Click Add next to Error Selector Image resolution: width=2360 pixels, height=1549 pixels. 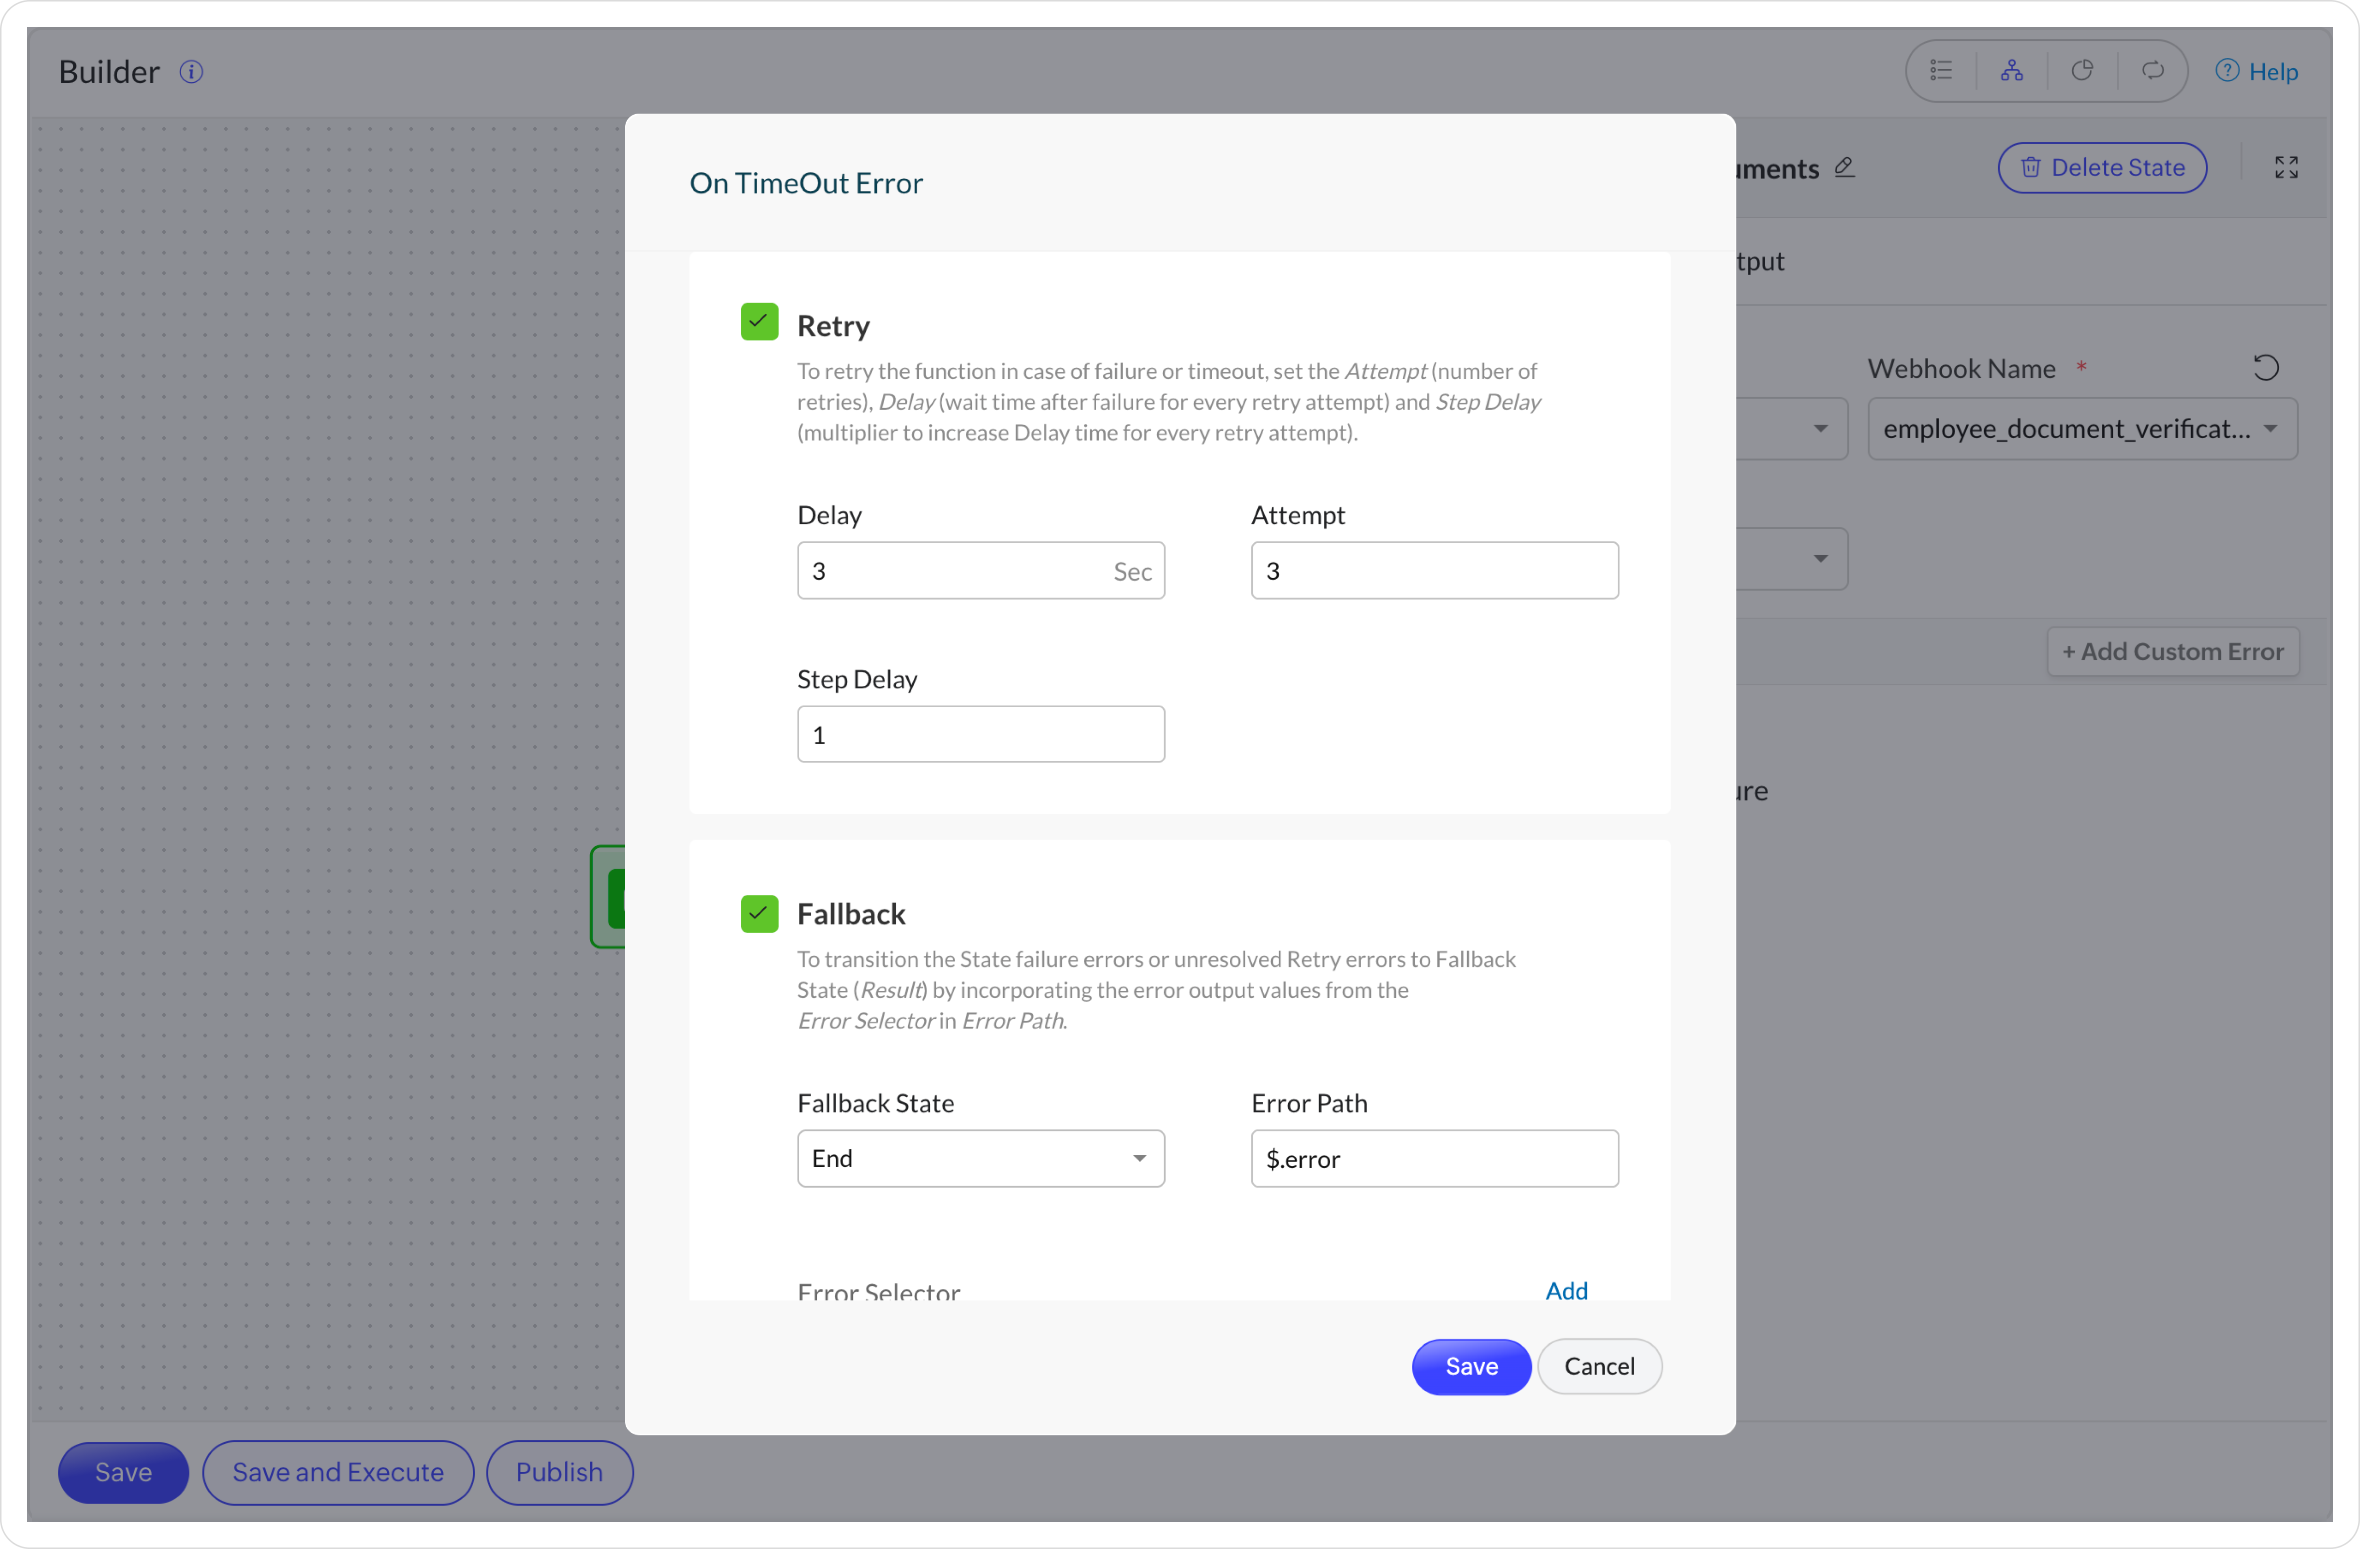[x=1566, y=1289]
